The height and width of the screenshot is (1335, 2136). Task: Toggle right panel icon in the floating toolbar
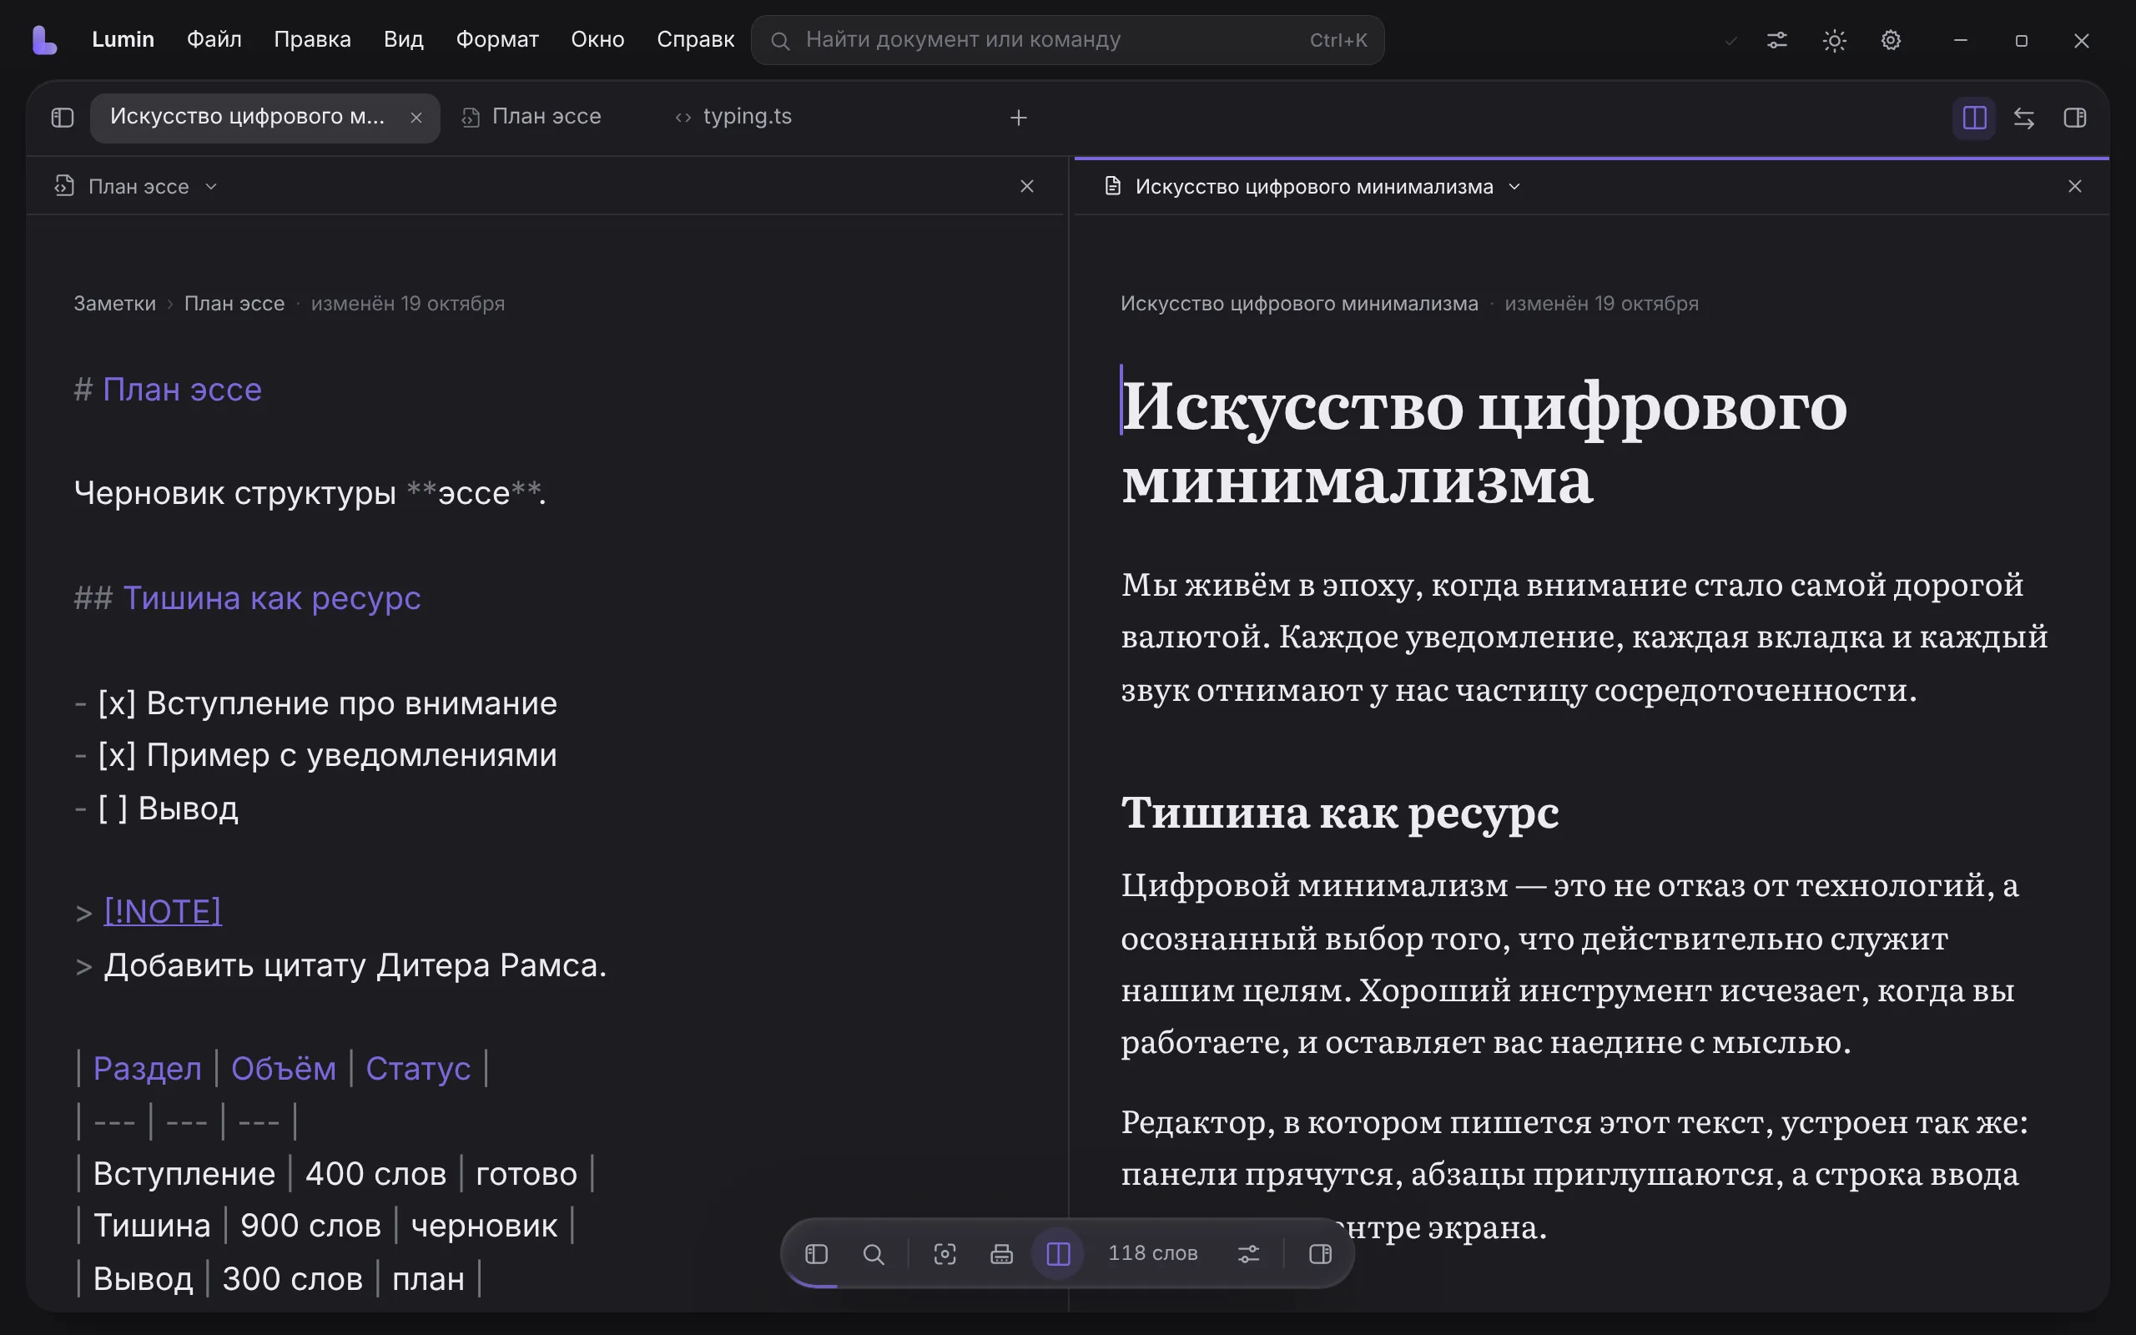coord(1321,1254)
